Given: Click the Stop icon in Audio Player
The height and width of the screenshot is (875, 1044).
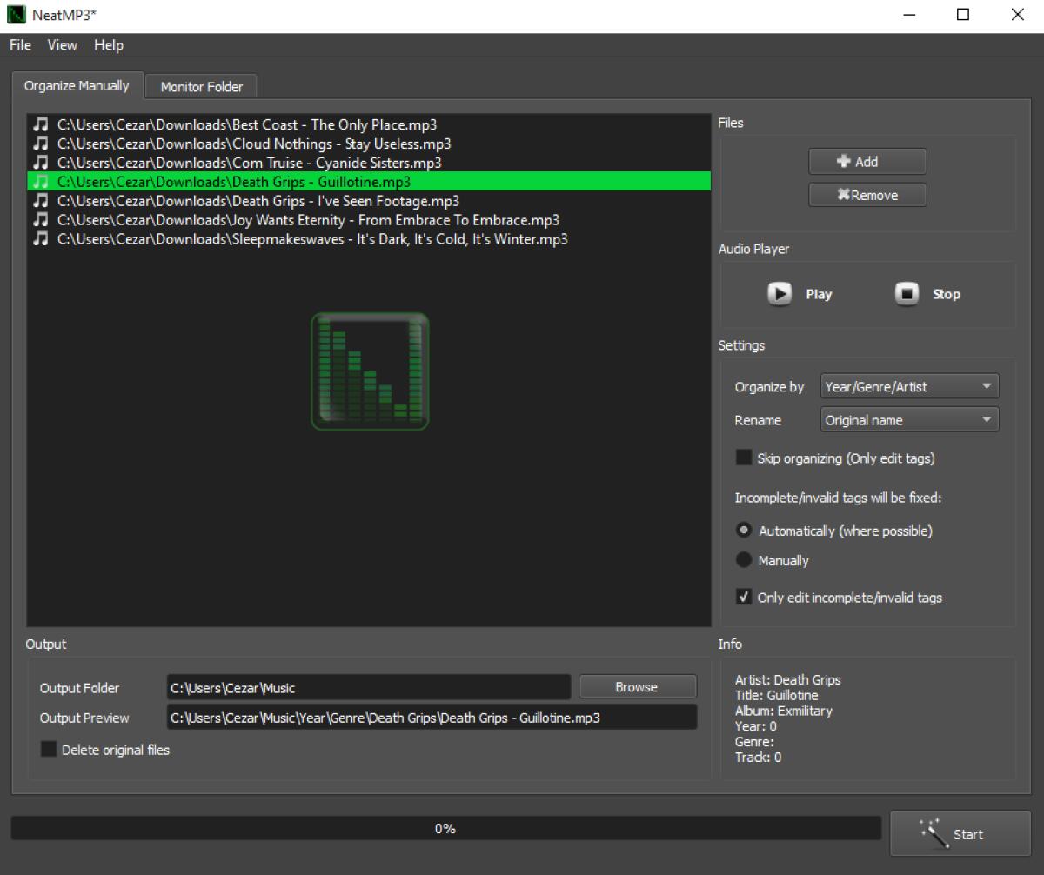Looking at the screenshot, I should (907, 294).
